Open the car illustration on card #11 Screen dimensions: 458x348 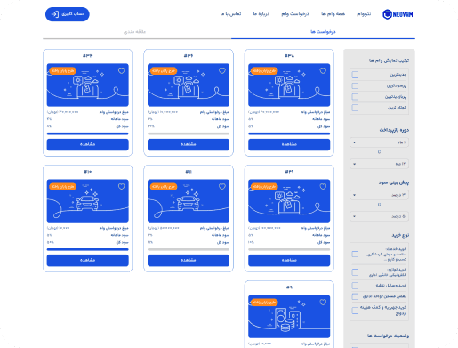[x=189, y=200]
